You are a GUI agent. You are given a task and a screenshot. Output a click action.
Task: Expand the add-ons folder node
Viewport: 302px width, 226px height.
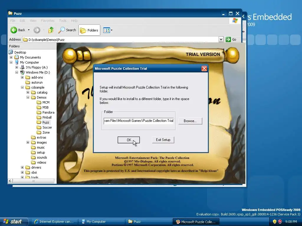[x=22, y=77]
